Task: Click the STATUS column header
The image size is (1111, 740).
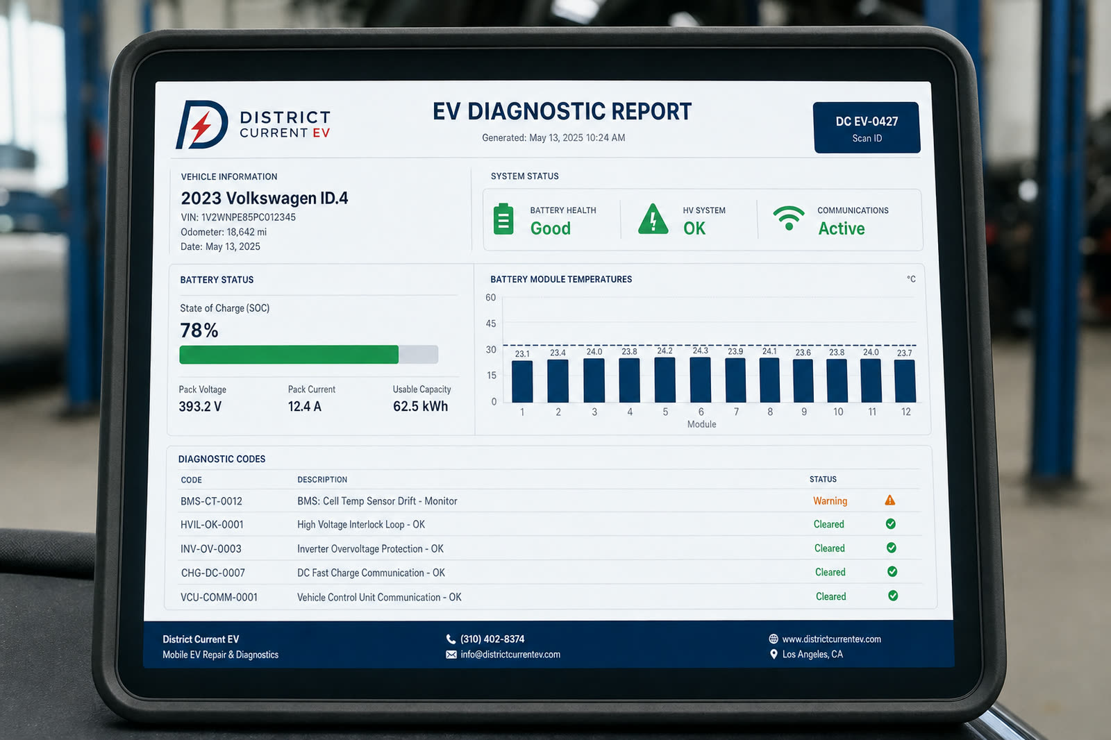Action: click(x=823, y=479)
